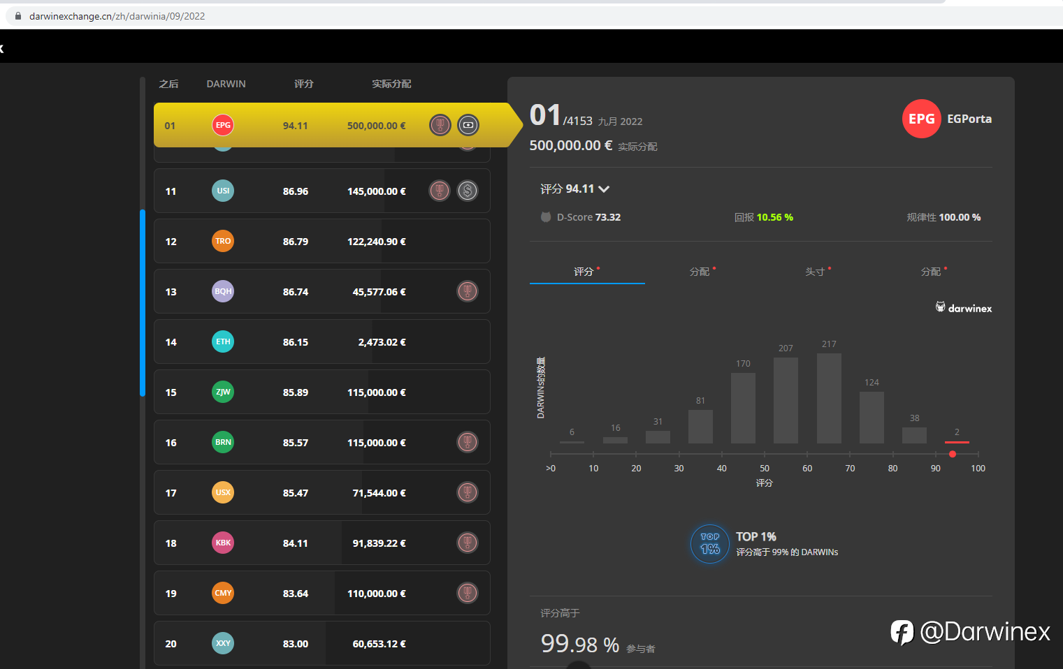
Task: Click the TRO DARWIN avatar
Action: point(223,241)
